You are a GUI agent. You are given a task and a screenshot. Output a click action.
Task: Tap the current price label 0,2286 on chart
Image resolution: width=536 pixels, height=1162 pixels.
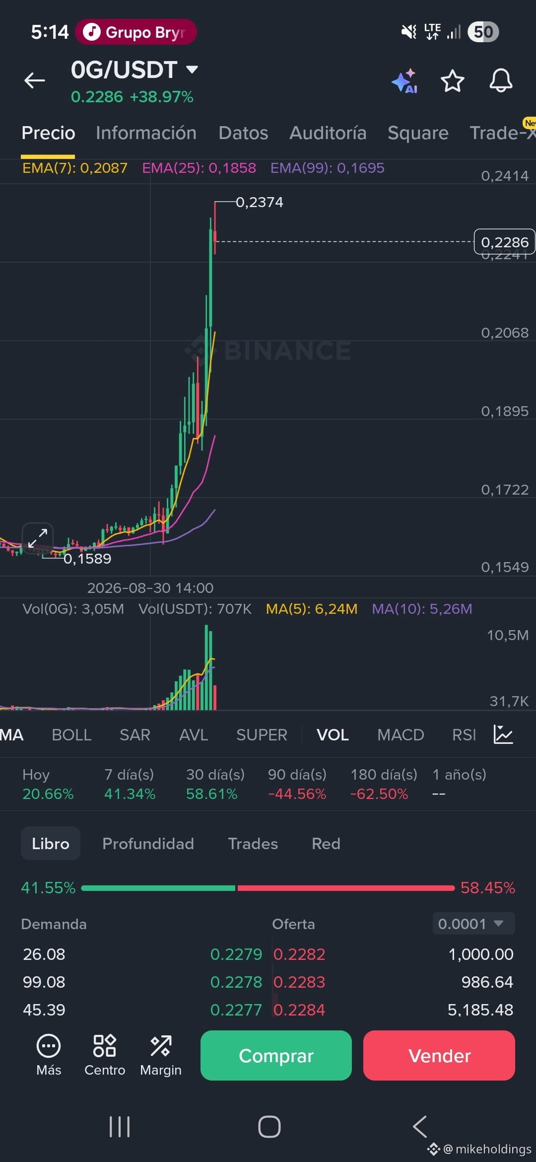click(505, 242)
